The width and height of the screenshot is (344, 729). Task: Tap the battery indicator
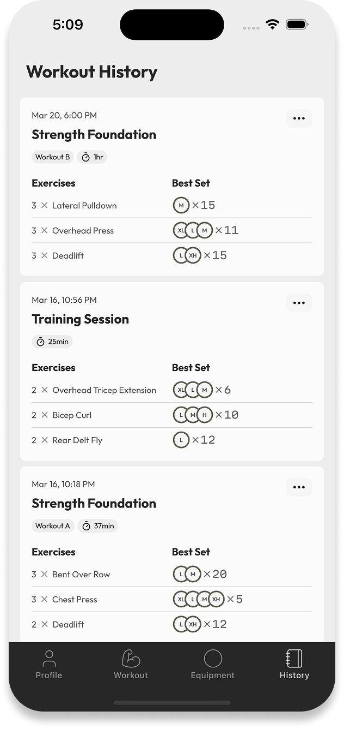click(297, 24)
